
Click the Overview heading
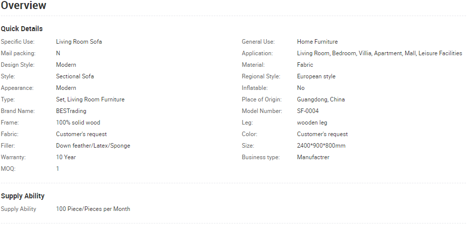(x=24, y=6)
